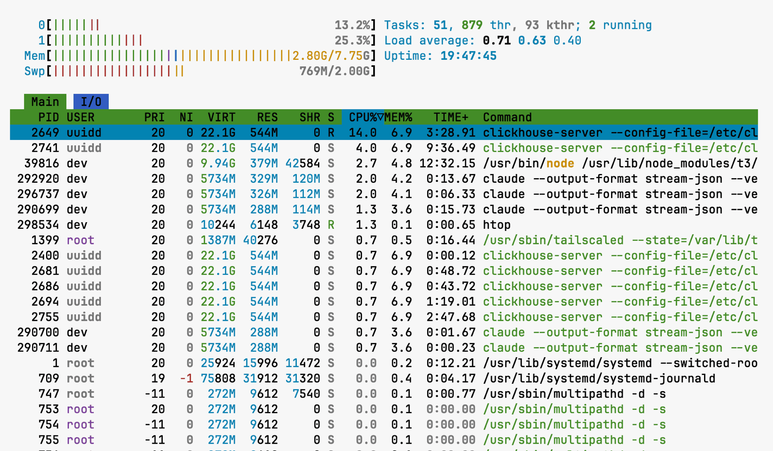Click the 769M/2.00G swap value

point(335,71)
